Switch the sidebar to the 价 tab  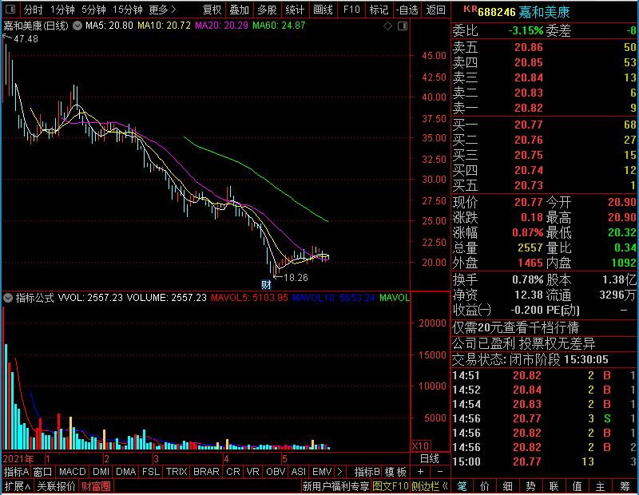coord(485,486)
